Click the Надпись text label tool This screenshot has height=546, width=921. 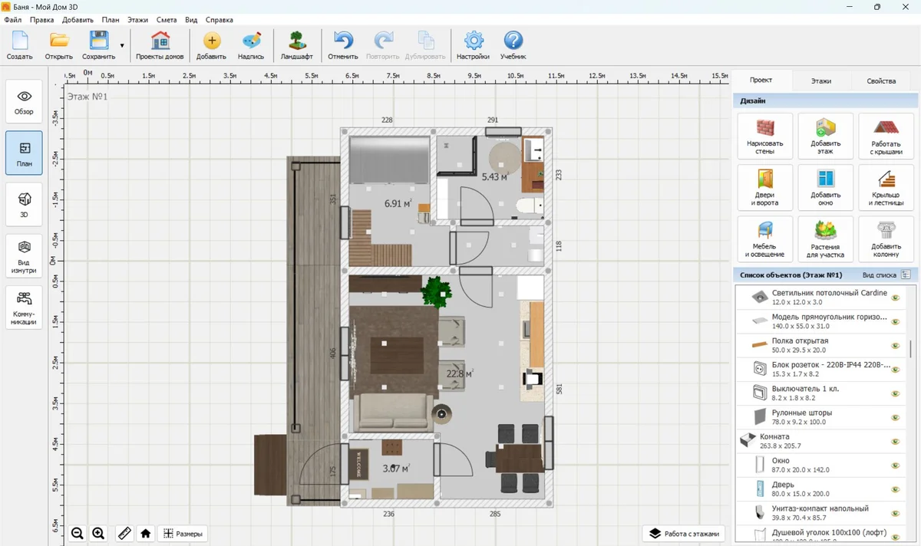coord(250,46)
